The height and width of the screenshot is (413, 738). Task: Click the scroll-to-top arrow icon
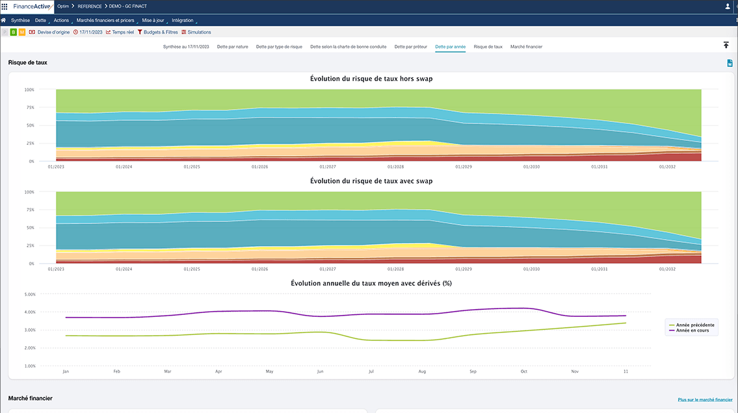coord(726,45)
